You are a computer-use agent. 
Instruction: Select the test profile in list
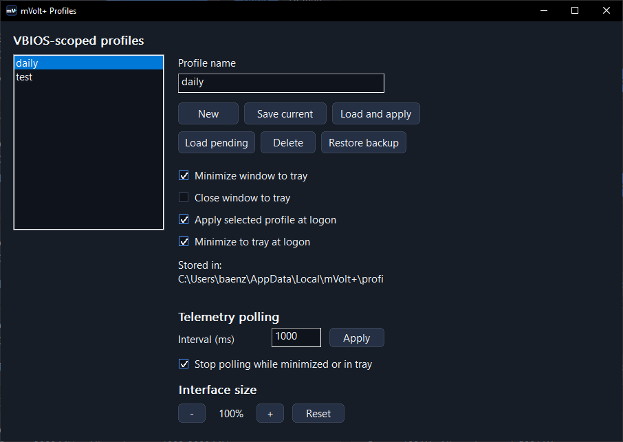pyautogui.click(x=89, y=76)
